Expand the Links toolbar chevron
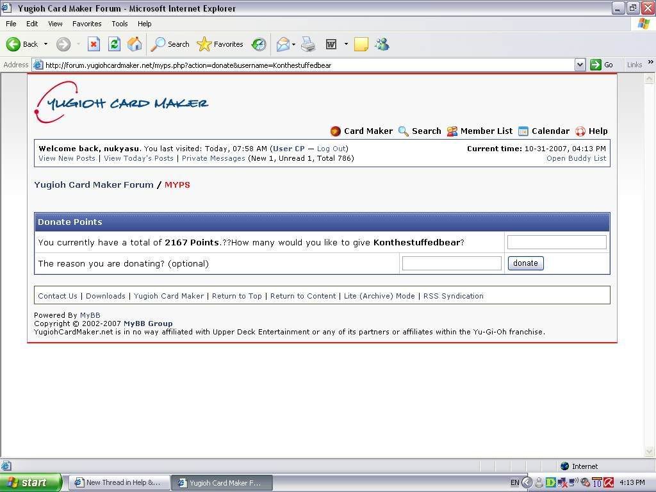Screen dimensions: 656x492 [x=650, y=63]
